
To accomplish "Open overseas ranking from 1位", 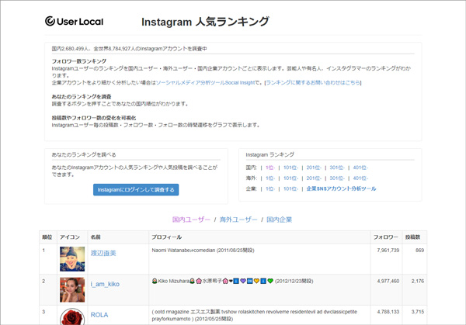I will coord(270,178).
